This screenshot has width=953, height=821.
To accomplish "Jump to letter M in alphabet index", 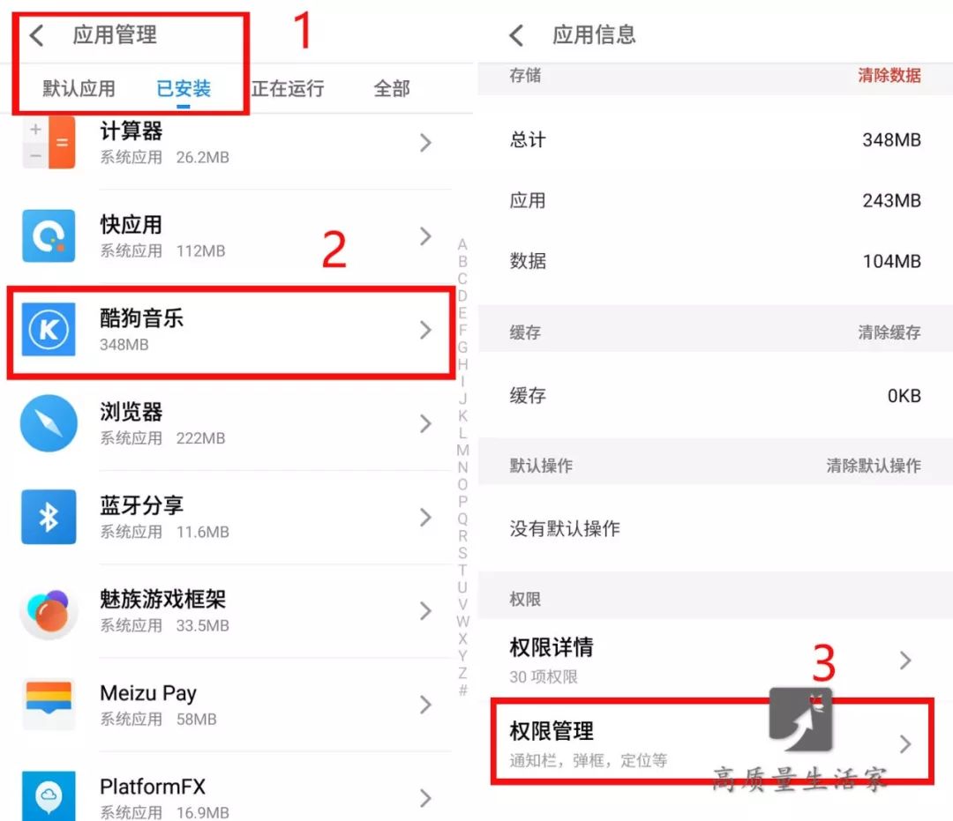I will coord(463,450).
